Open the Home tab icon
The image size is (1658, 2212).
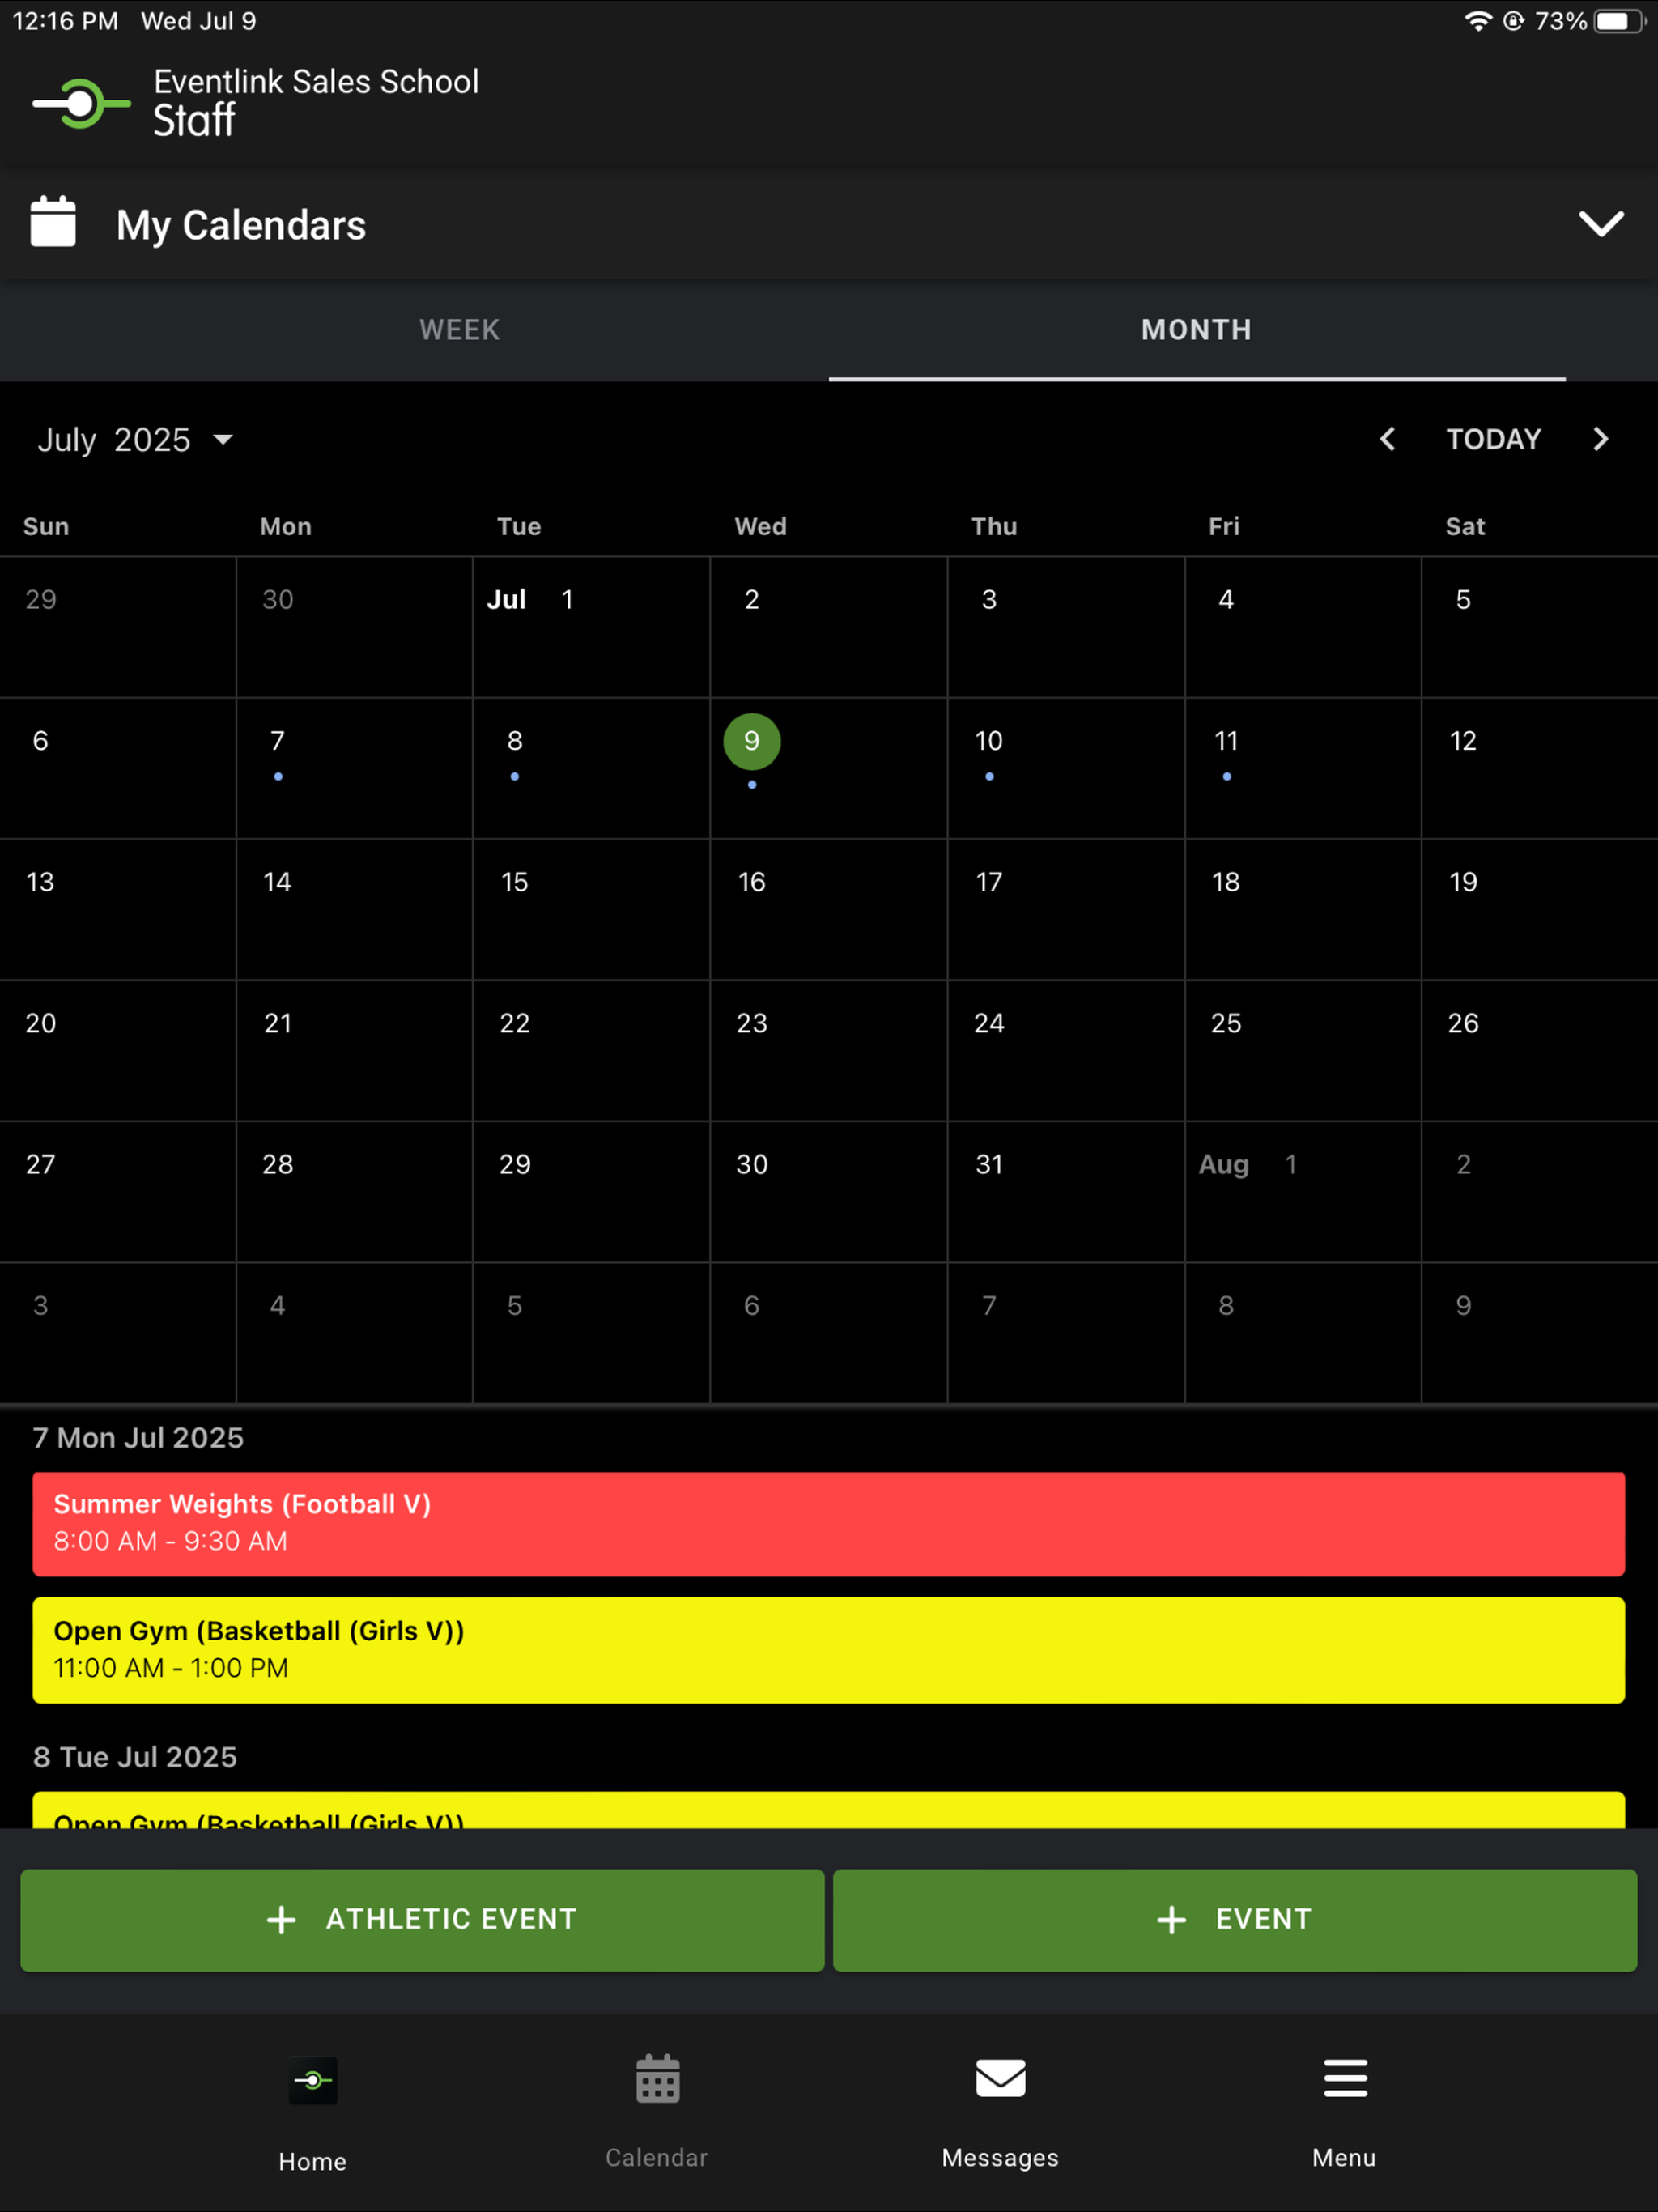pos(313,2082)
